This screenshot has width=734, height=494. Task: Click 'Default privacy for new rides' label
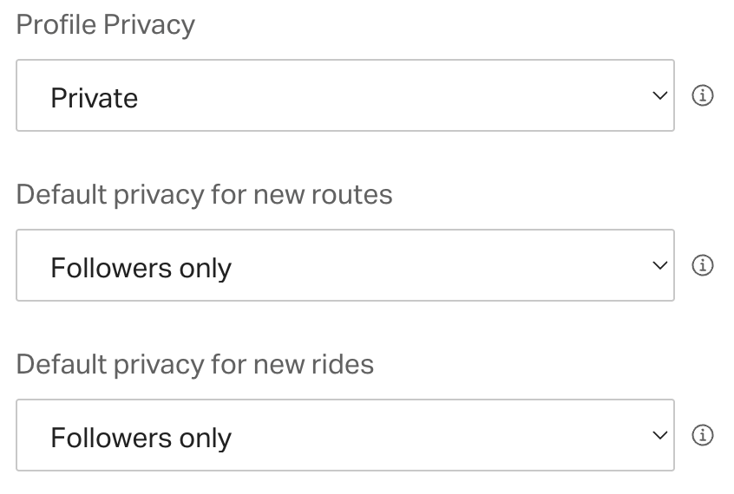point(194,364)
